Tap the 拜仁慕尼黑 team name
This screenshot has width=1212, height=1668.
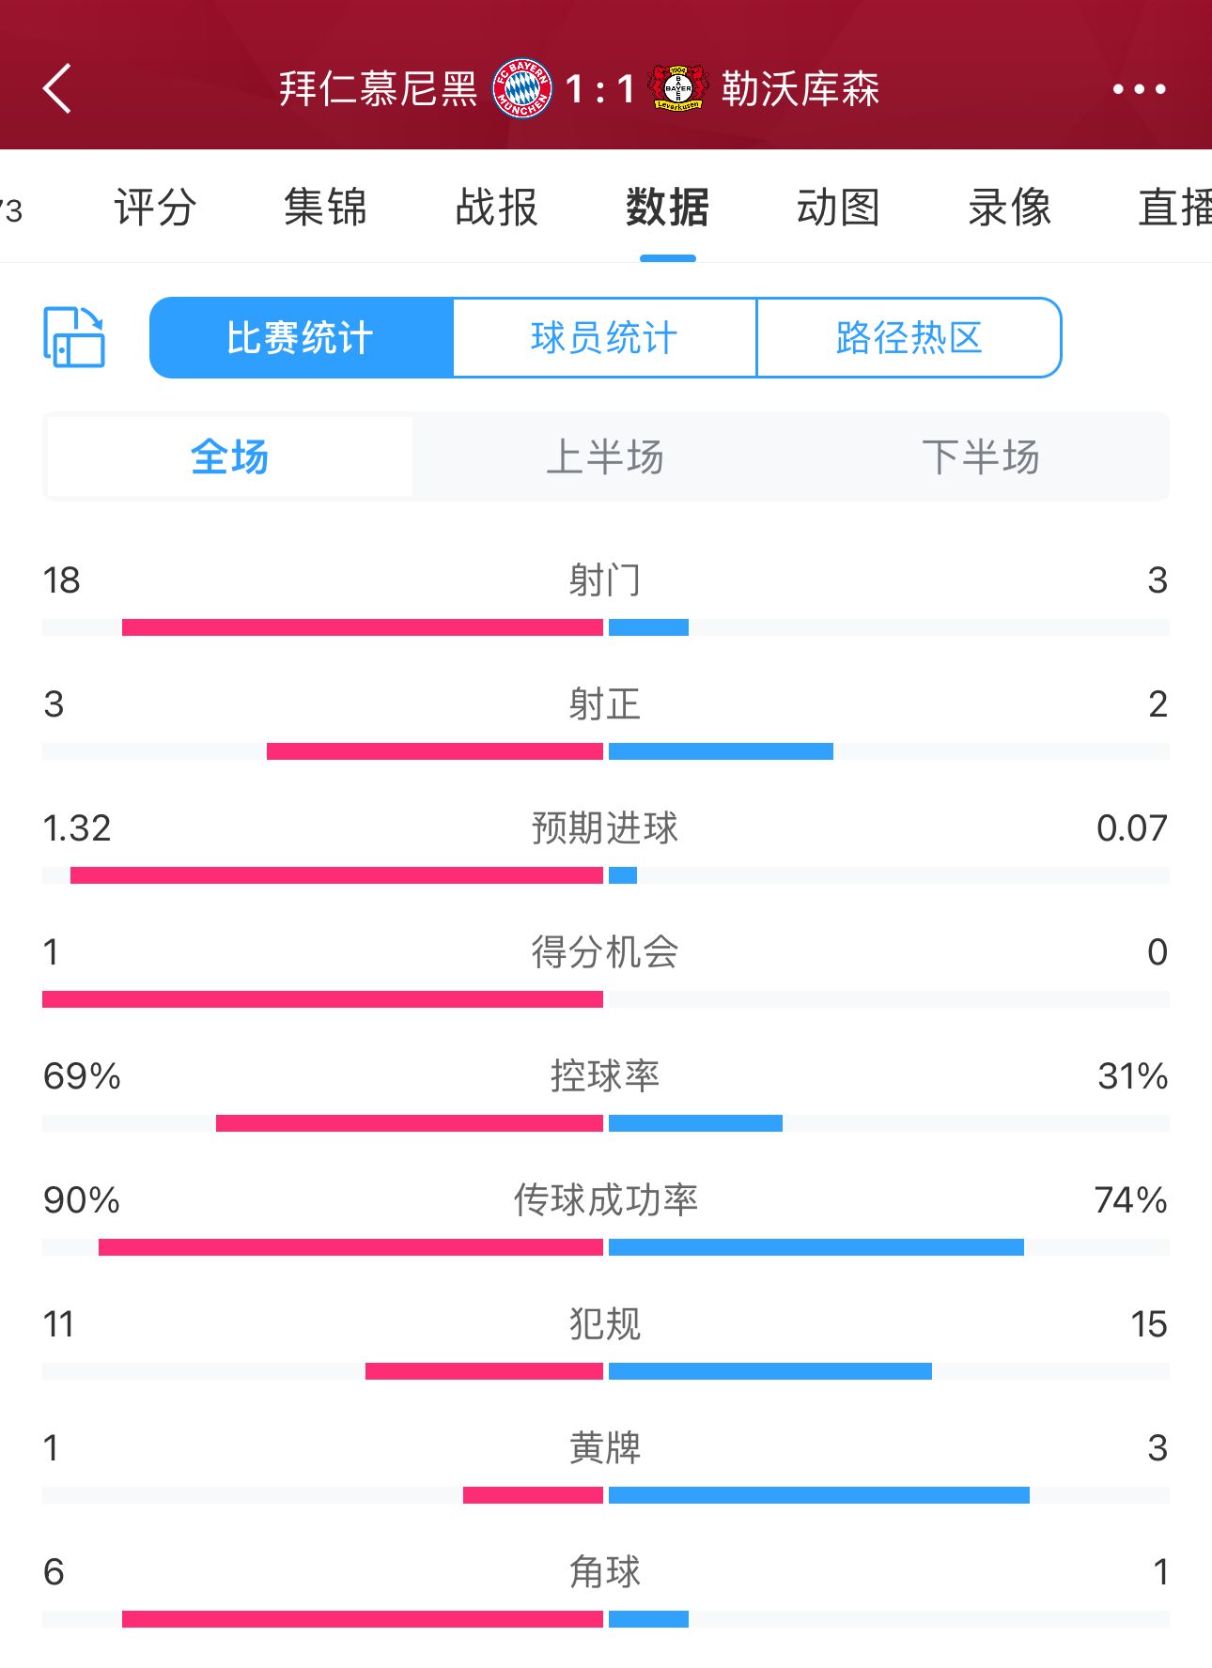pyautogui.click(x=379, y=89)
